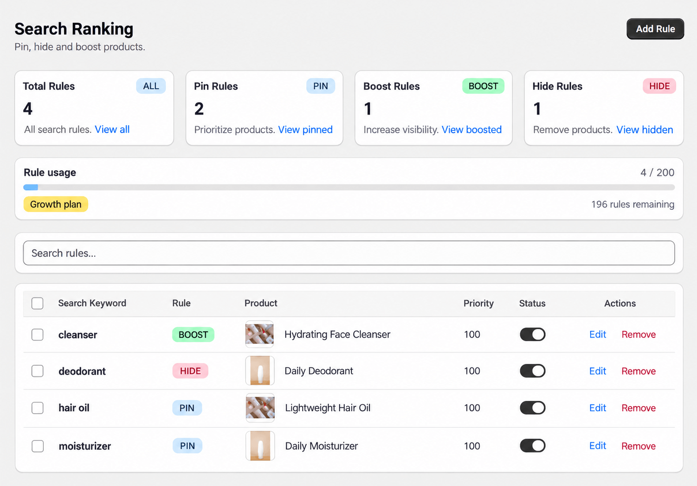This screenshot has width=697, height=486.
Task: Click the 196 rules remaining text
Action: [632, 204]
